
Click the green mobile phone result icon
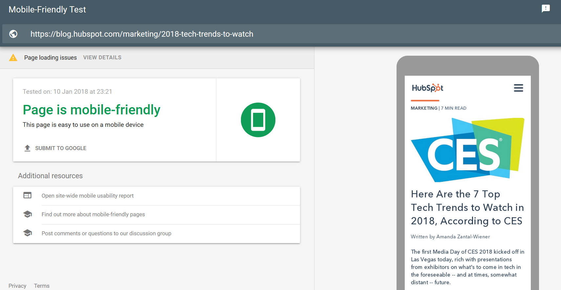(258, 120)
